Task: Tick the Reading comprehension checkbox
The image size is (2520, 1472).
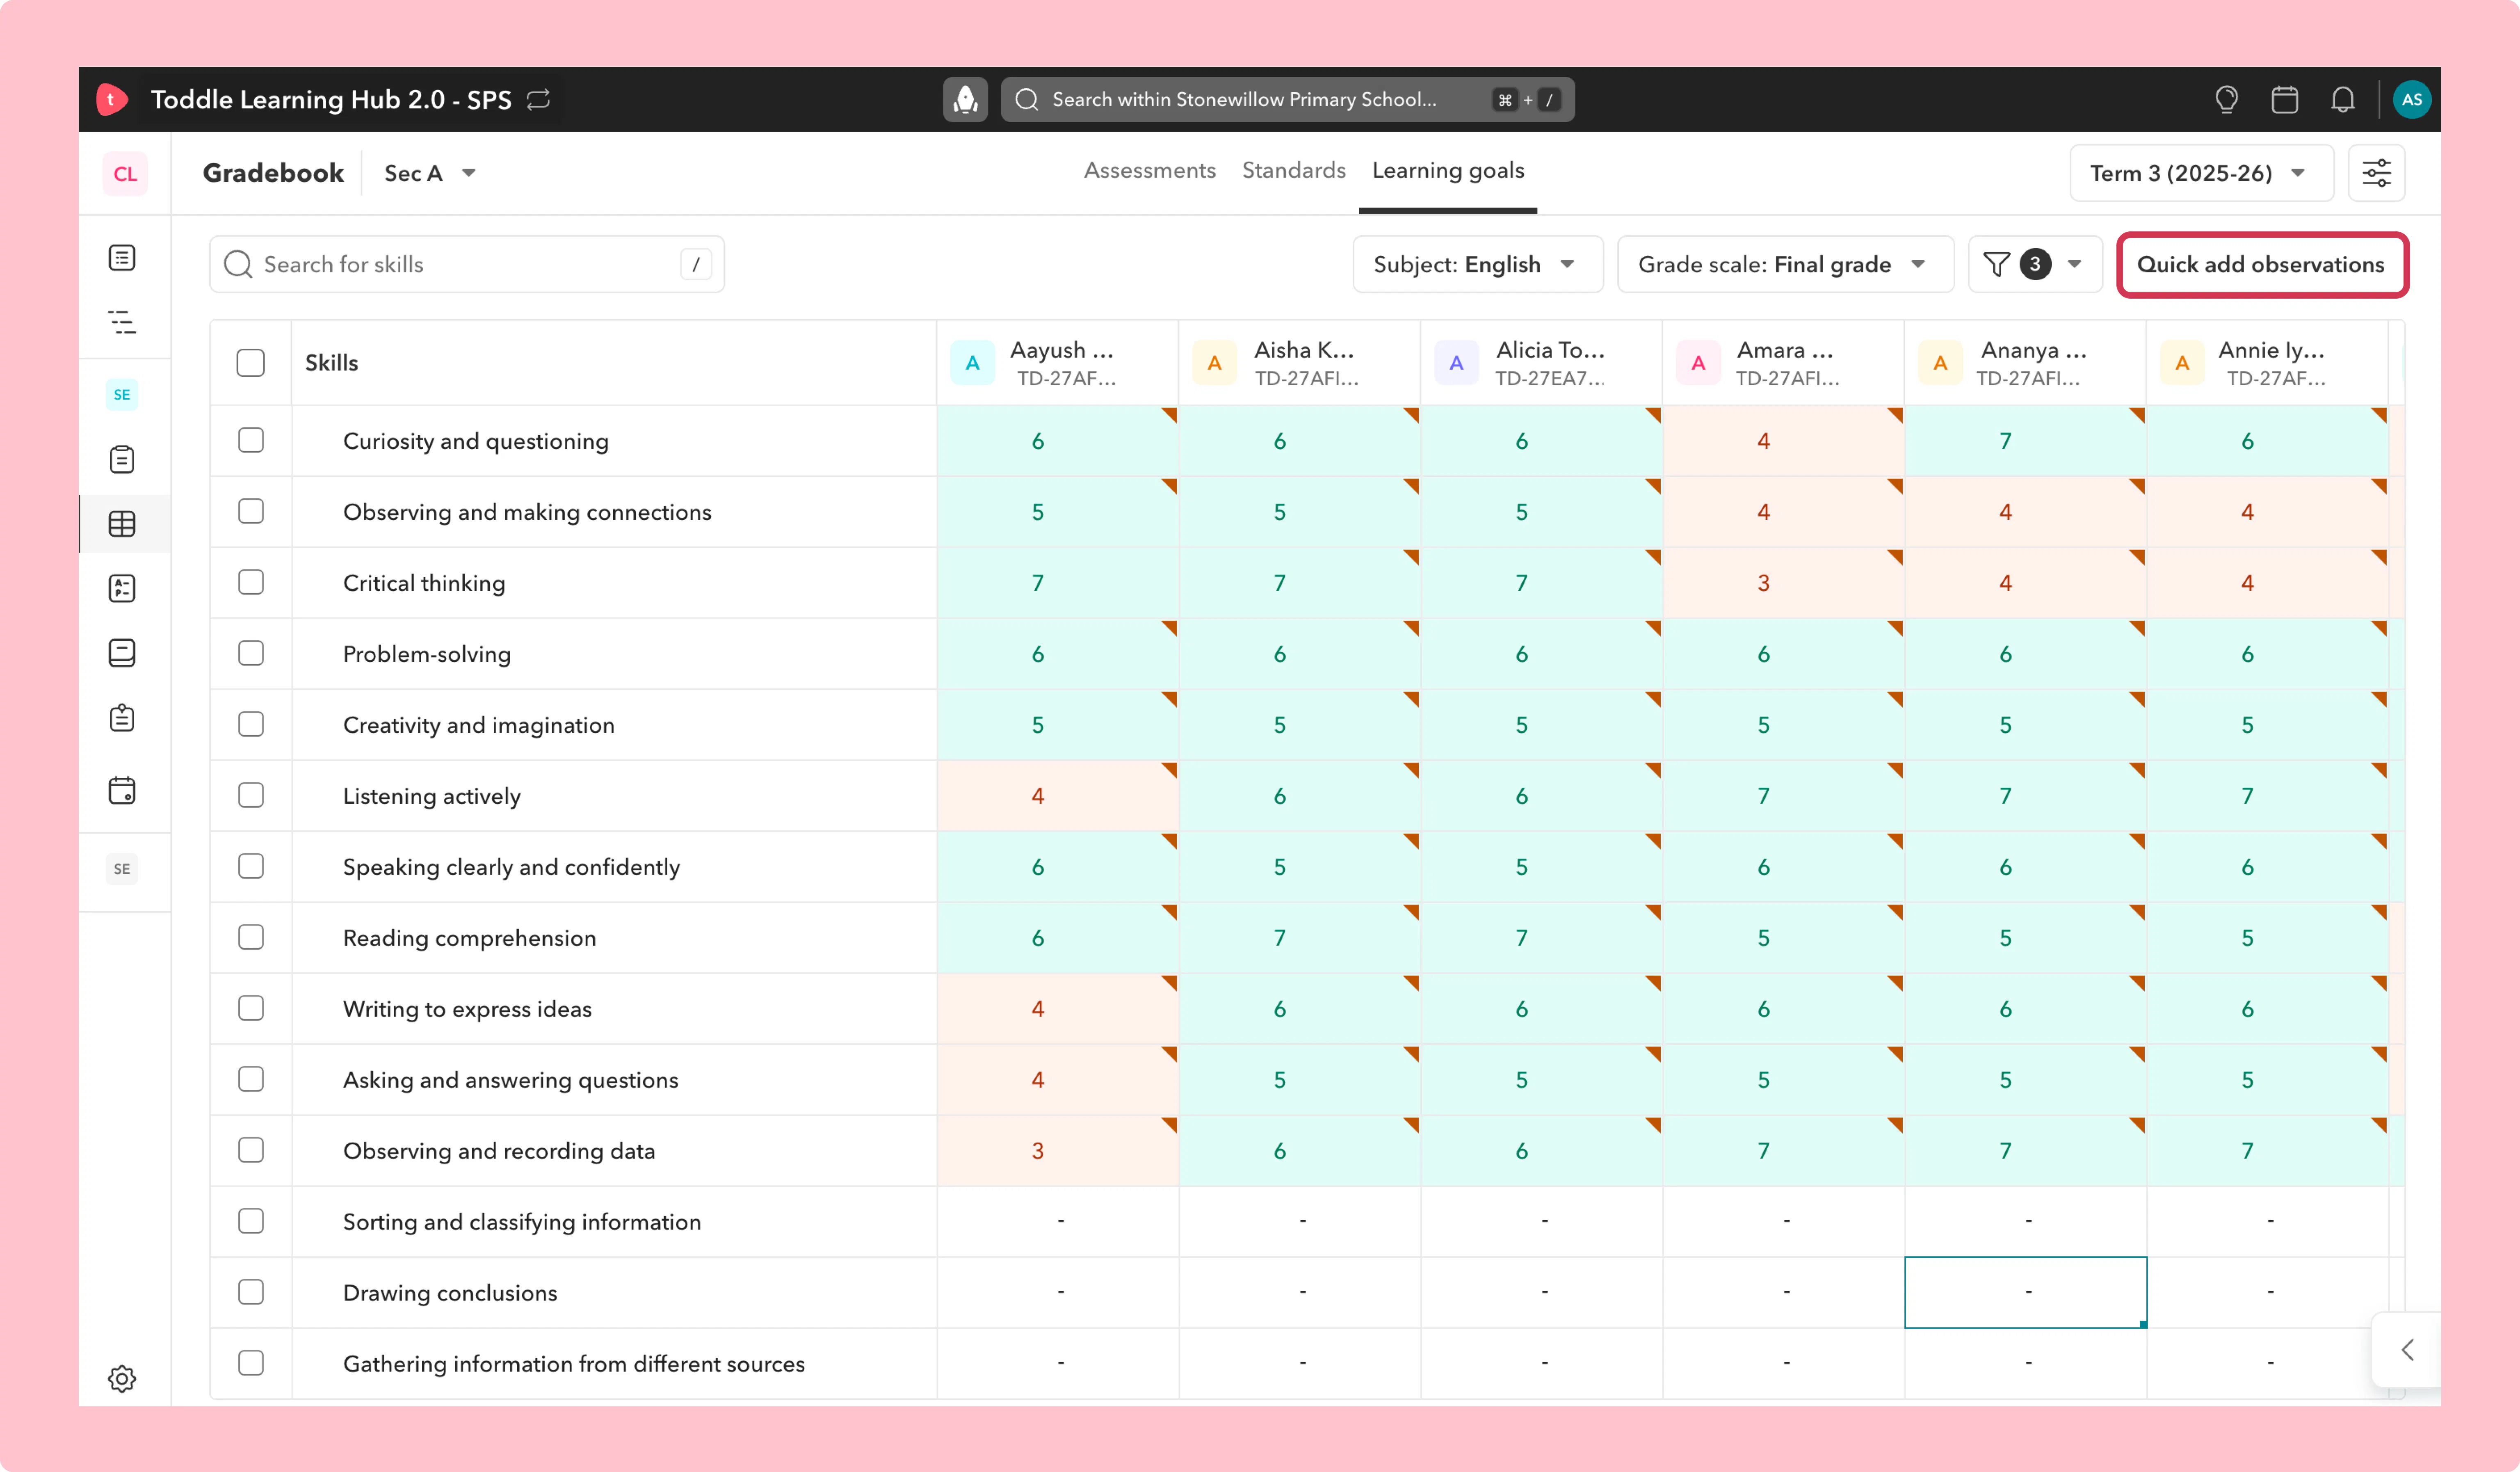Action: pos(251,937)
